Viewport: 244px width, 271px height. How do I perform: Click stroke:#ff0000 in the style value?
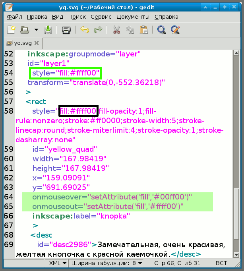click(93, 121)
